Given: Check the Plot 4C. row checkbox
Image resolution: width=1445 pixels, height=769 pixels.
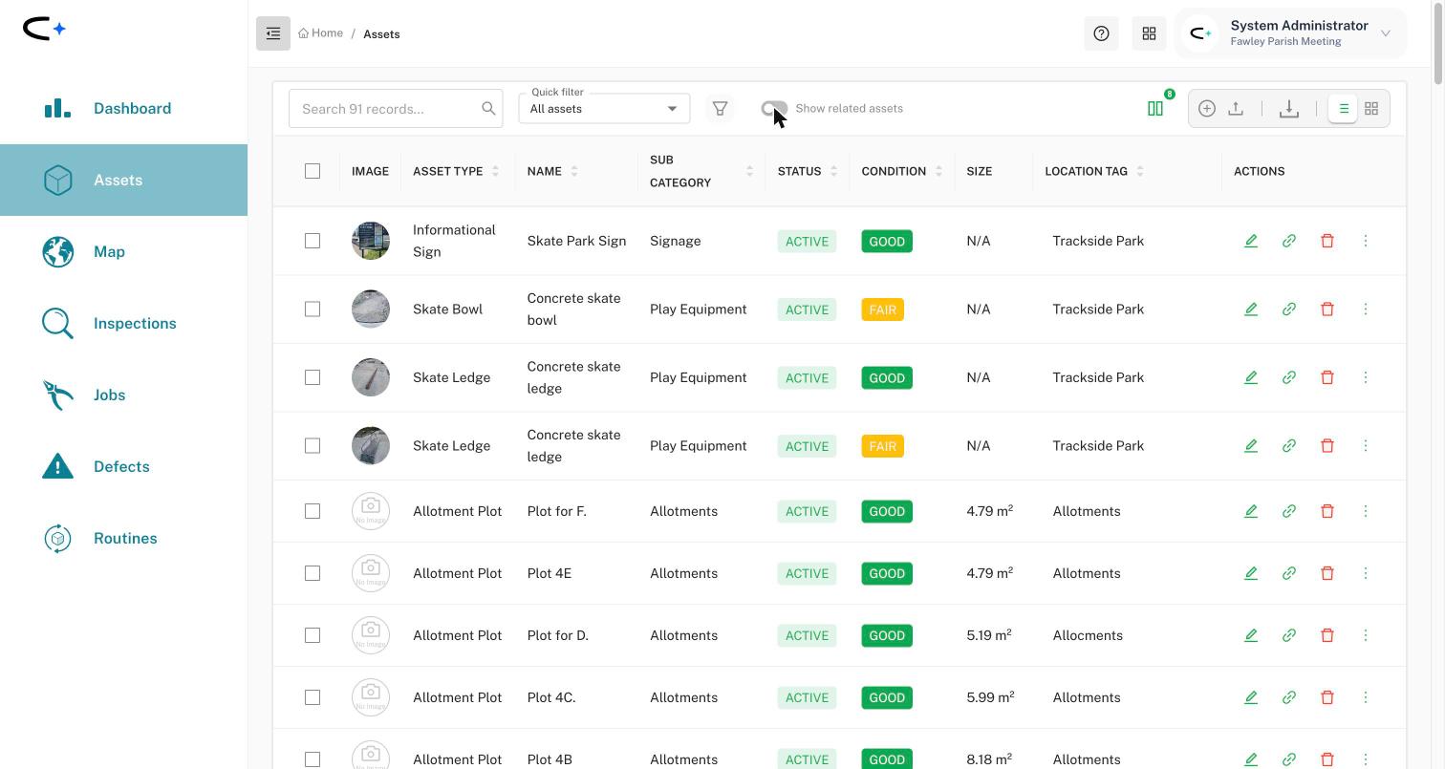Looking at the screenshot, I should click(x=313, y=697).
